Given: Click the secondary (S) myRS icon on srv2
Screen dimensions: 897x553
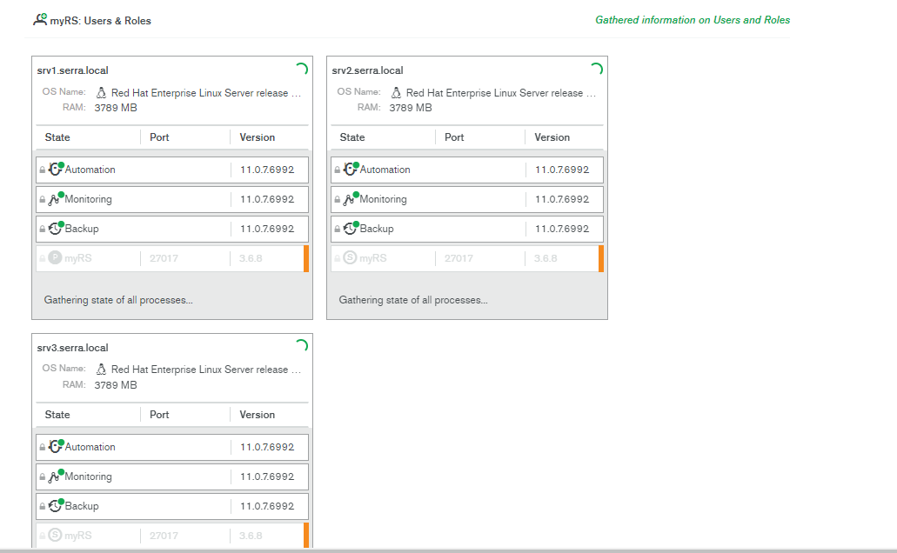Looking at the screenshot, I should tap(350, 258).
